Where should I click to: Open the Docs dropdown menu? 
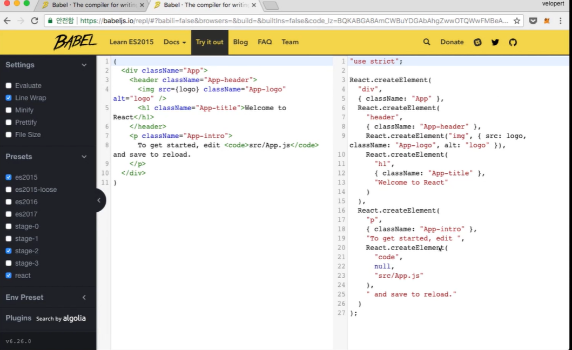[x=175, y=42]
